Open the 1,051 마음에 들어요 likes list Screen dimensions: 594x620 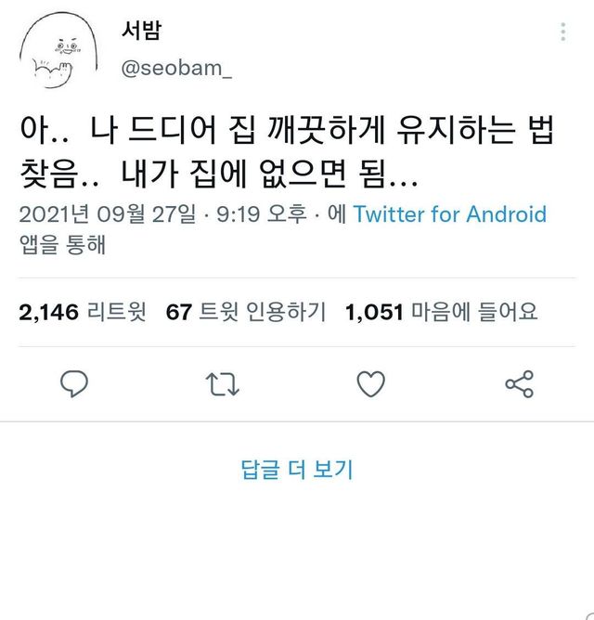click(441, 313)
